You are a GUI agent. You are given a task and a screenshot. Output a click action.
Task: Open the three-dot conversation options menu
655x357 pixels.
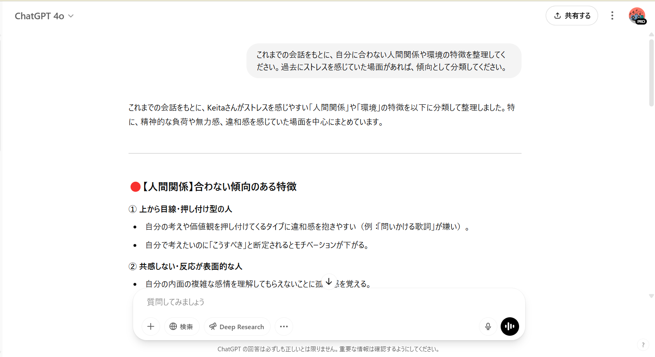pyautogui.click(x=612, y=16)
